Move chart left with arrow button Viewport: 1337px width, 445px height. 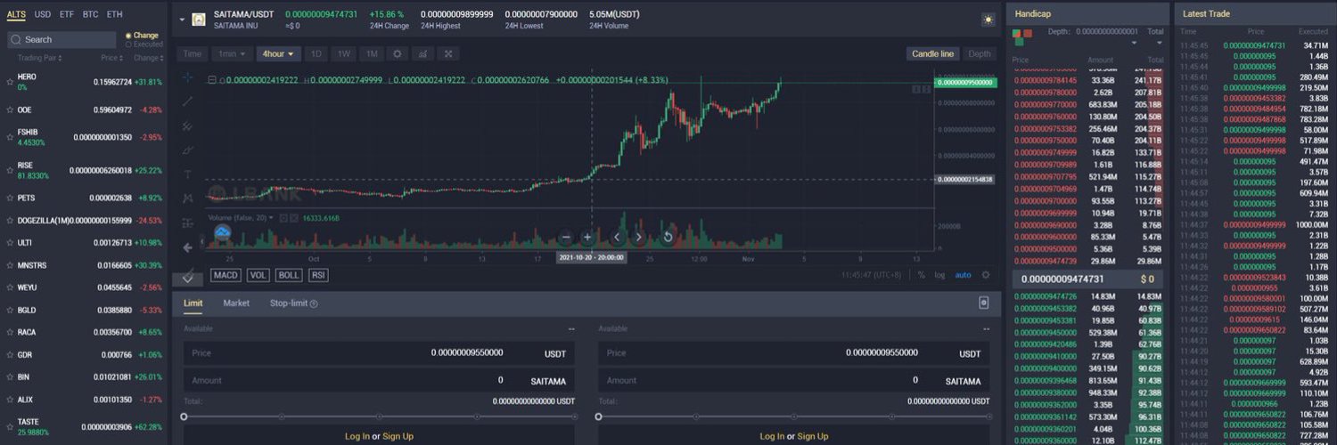point(617,237)
